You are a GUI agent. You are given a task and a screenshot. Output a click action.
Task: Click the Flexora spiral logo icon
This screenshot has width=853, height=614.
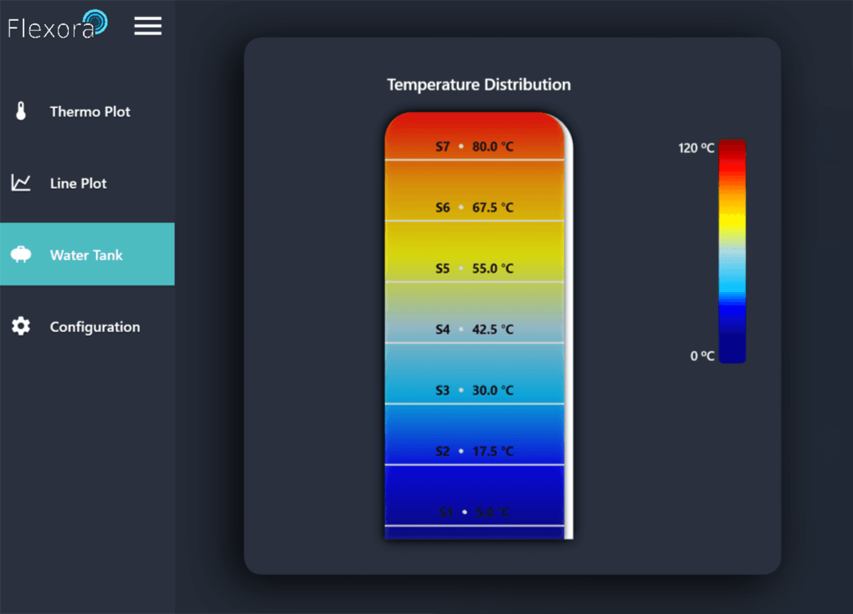point(96,21)
